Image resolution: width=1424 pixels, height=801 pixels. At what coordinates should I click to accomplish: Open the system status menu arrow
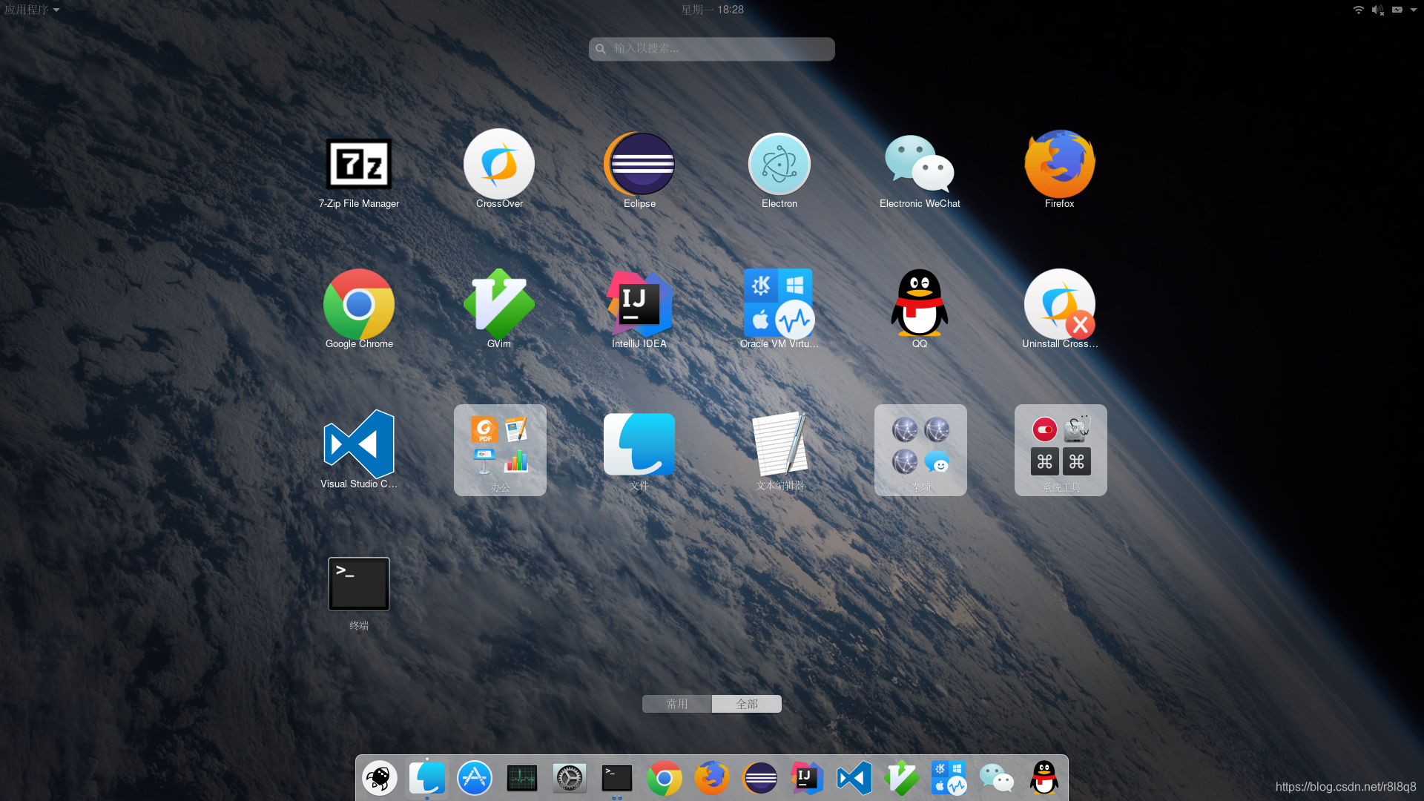(x=1414, y=10)
